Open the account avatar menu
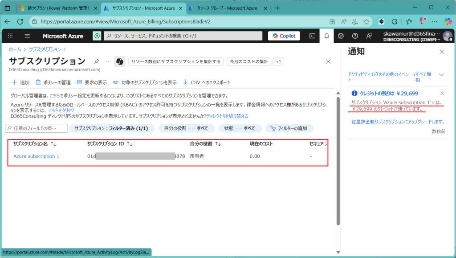 [447, 36]
